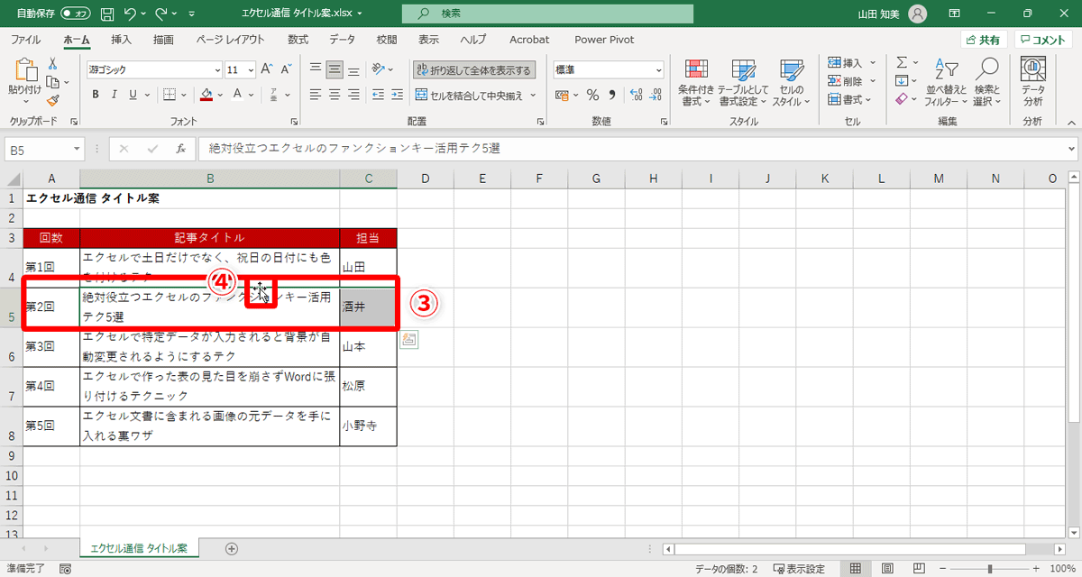Decrease font size with small A icon
This screenshot has width=1082, height=577.
point(285,69)
